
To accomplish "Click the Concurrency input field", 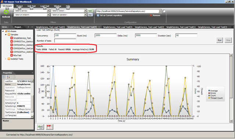I will [65, 35].
